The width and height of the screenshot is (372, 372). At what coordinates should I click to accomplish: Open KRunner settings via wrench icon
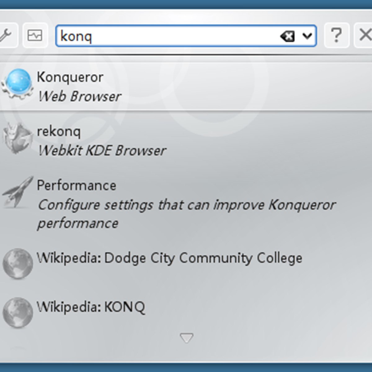click(x=7, y=35)
